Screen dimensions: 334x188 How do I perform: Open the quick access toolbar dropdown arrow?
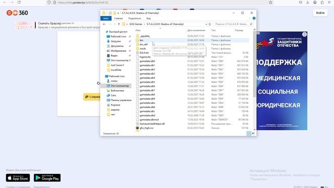(x=118, y=13)
